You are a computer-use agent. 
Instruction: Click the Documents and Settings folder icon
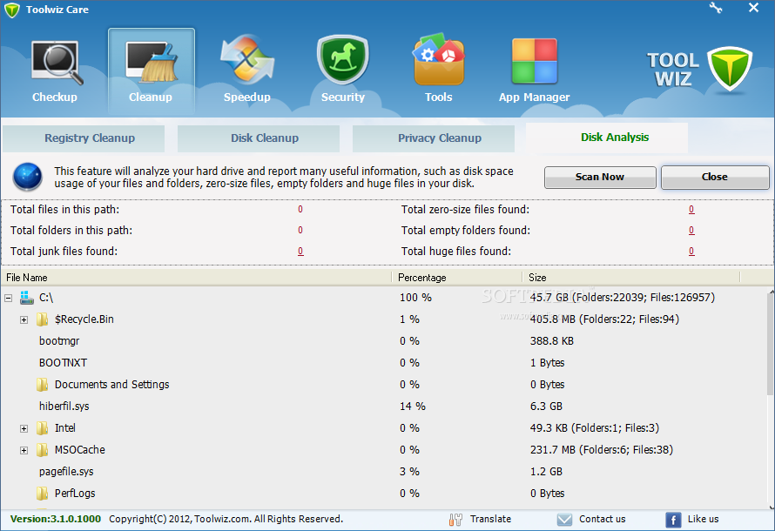(42, 384)
